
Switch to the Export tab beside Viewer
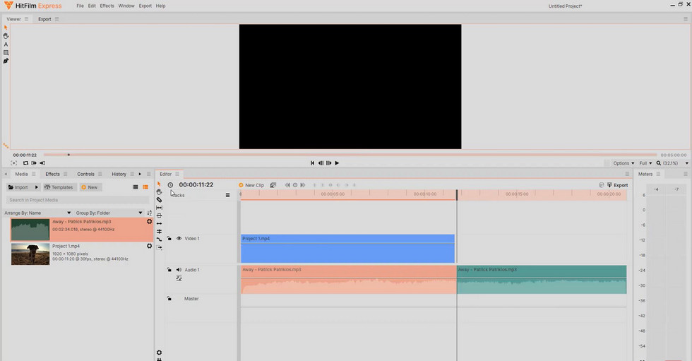coord(44,19)
